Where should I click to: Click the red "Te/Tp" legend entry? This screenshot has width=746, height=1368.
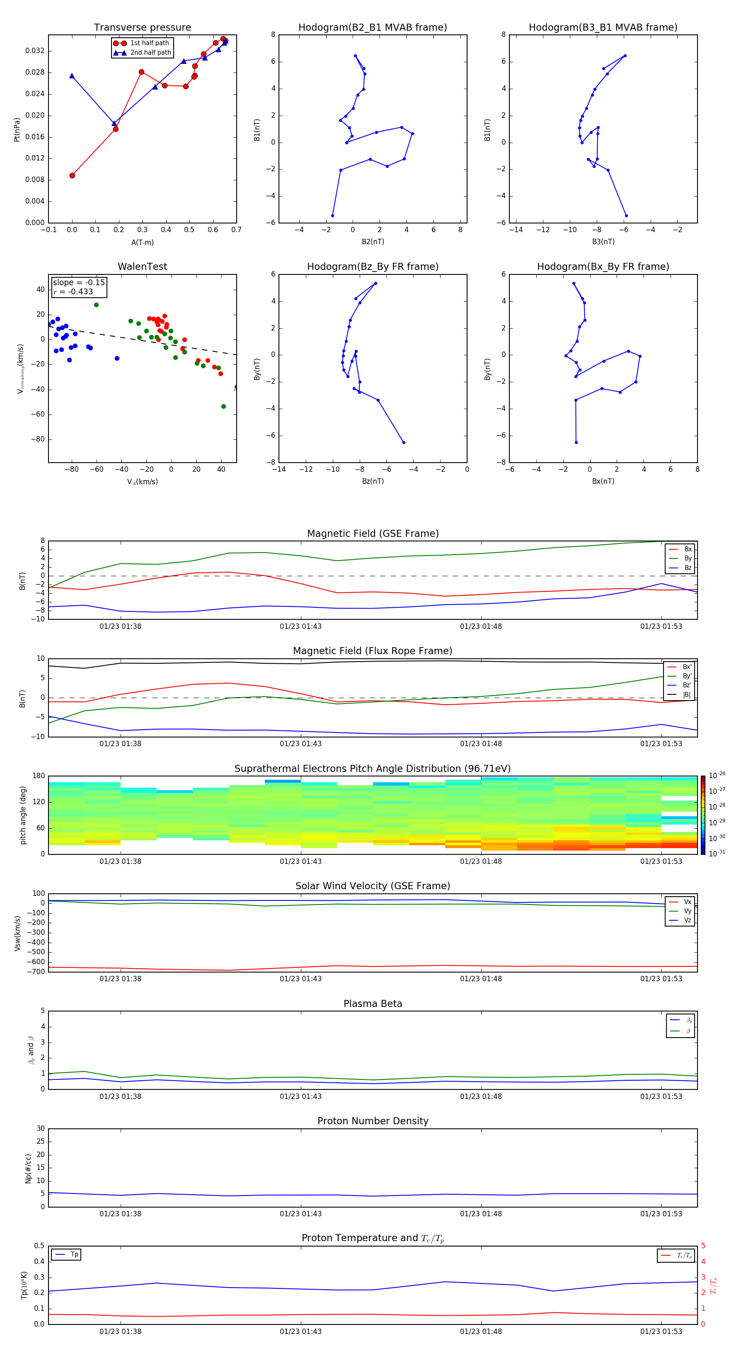coord(676,1255)
